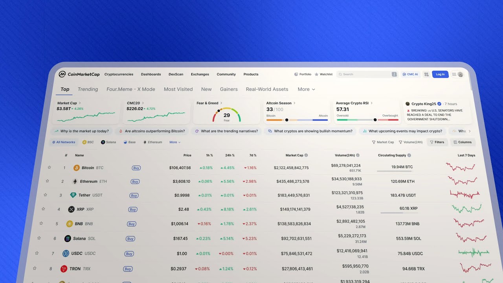This screenshot has height=283, width=503.
Task: Star Solana to add to watchlist
Action: tap(39, 238)
